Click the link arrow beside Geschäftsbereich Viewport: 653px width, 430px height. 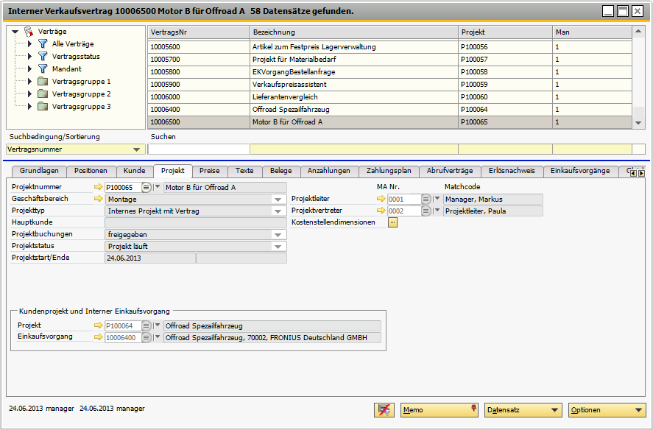[99, 199]
